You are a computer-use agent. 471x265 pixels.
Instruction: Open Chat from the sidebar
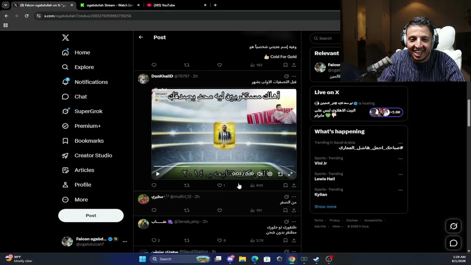(75, 96)
